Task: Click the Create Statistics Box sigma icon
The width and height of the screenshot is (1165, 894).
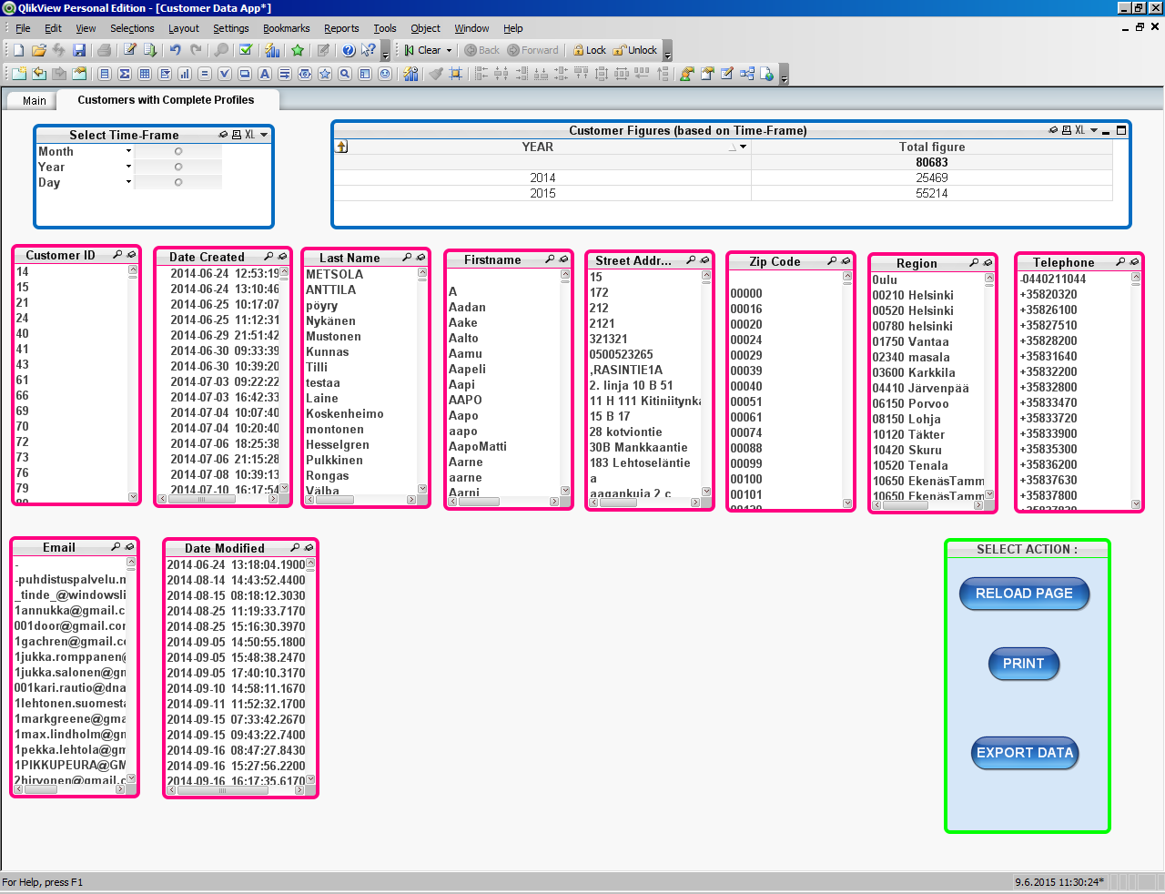Action: tap(125, 74)
